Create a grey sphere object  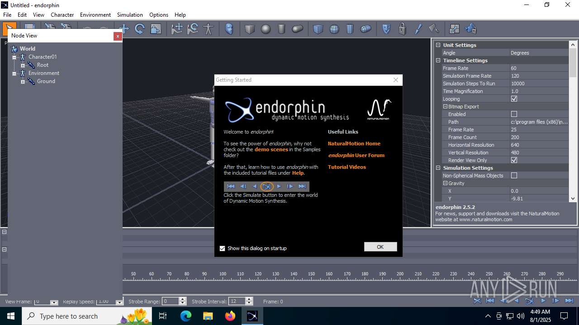point(266,29)
